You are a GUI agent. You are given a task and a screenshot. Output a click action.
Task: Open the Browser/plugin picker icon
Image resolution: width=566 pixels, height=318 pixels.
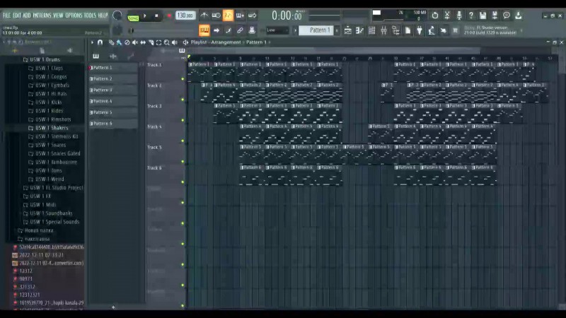395,30
